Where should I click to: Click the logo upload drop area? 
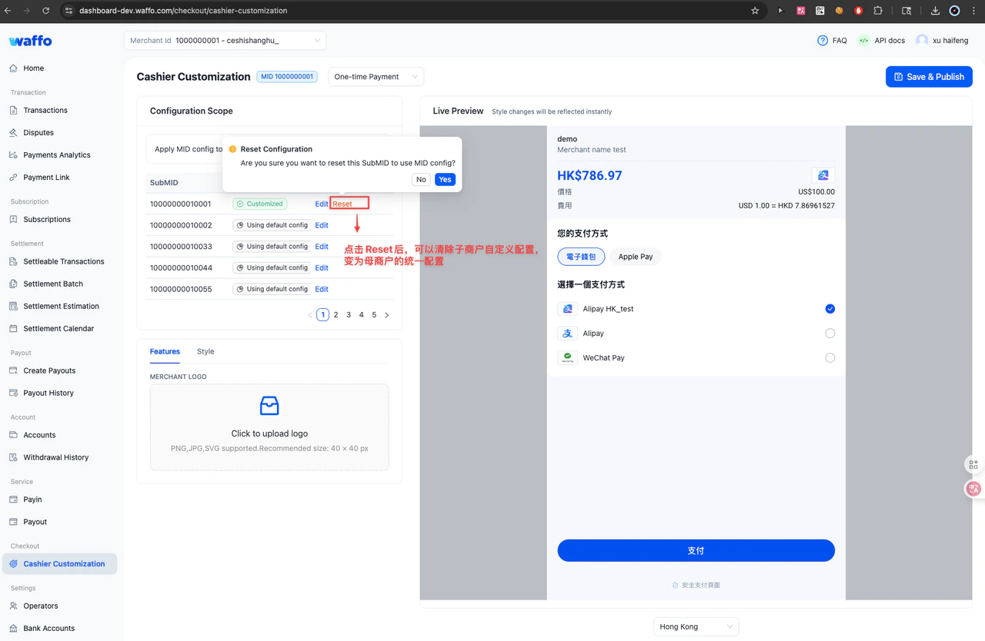coord(269,427)
